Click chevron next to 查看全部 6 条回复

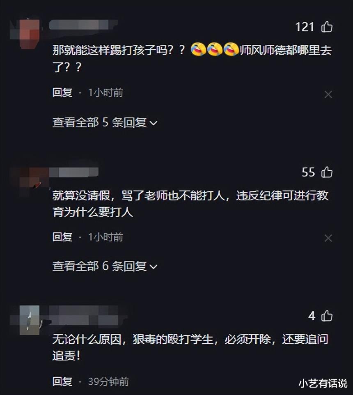(x=154, y=266)
